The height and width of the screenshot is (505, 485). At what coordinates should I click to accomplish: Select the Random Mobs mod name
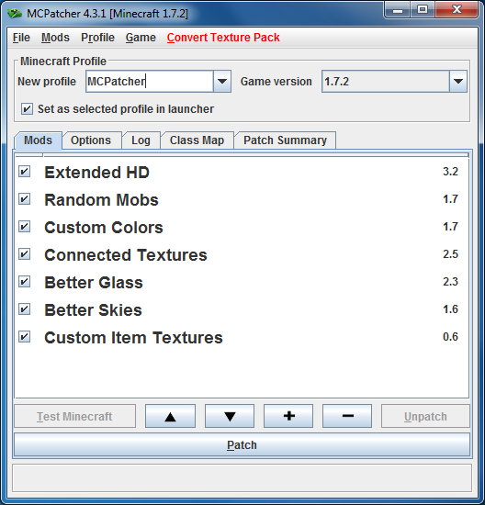[102, 199]
